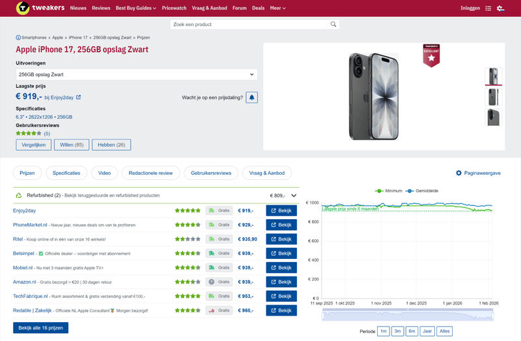Expand the Best Buy Guides menu
521x341 pixels.
136,8
